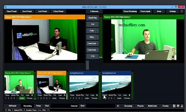Screen dimensions: 186x112
Task: Switch to Basic mode
Action: [159, 11]
